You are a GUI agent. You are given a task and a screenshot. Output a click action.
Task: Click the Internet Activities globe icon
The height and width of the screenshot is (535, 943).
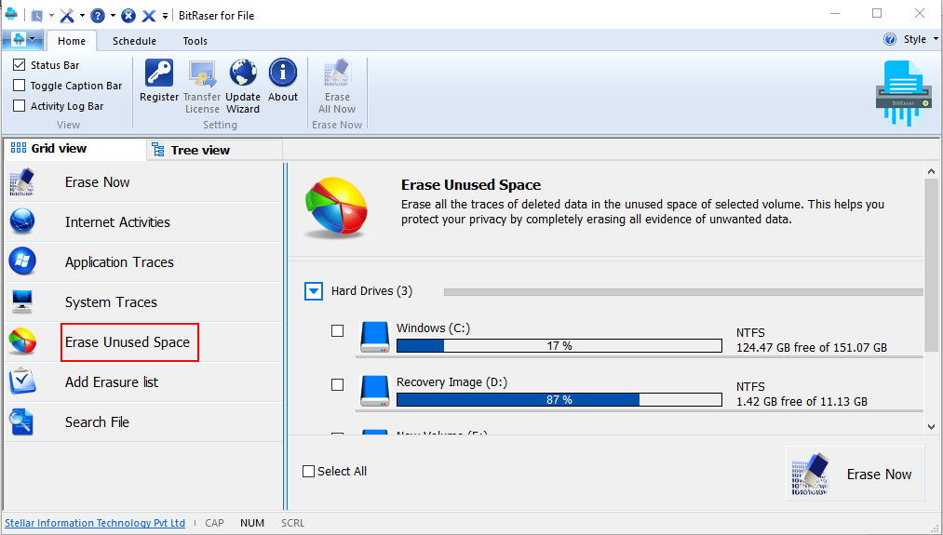pos(22,221)
